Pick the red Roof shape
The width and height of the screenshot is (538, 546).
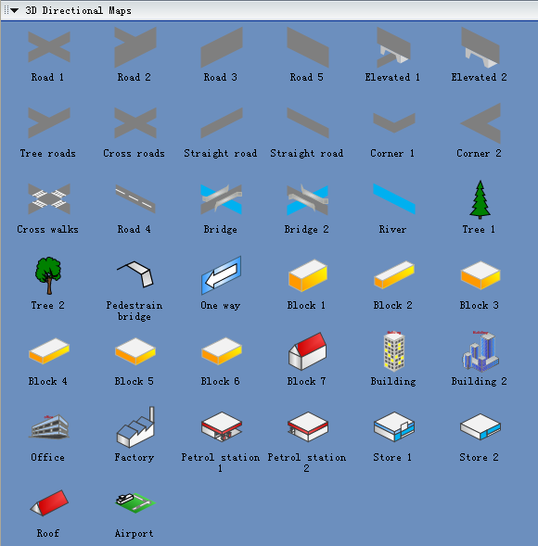(x=49, y=502)
